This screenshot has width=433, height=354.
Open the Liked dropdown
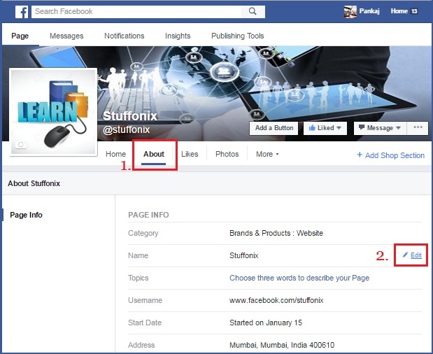point(325,128)
